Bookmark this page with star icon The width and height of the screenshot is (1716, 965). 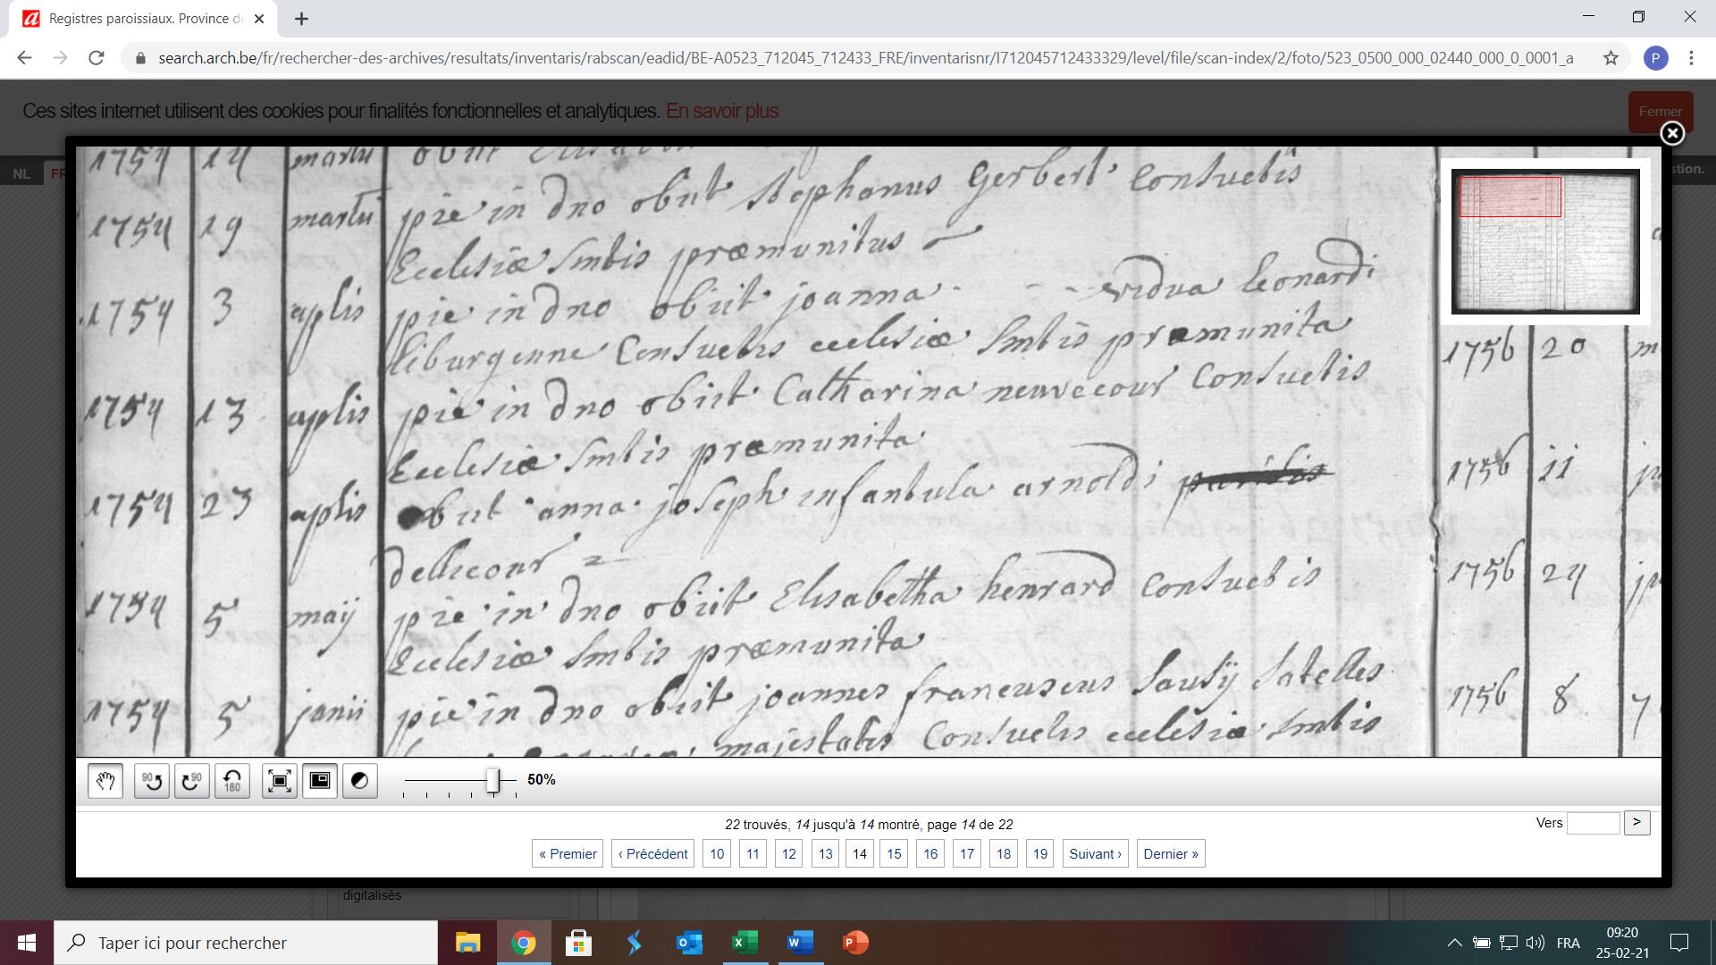[x=1611, y=58]
